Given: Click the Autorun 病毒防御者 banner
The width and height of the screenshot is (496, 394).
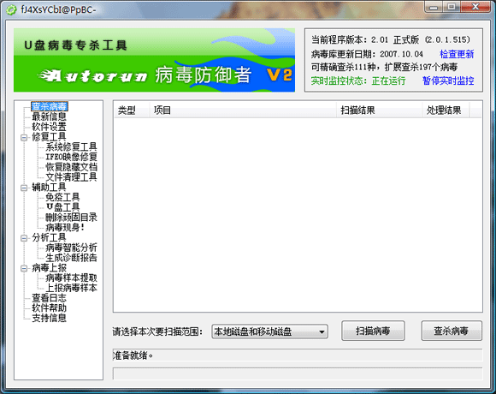Looking at the screenshot, I should tap(155, 60).
